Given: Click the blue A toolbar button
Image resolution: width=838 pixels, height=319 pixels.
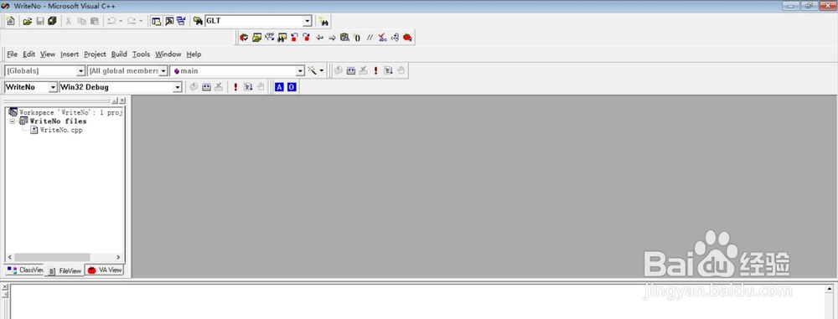Looking at the screenshot, I should 279,87.
